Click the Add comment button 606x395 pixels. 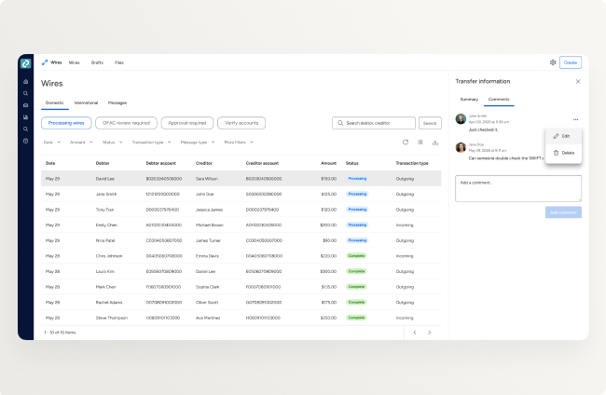pos(563,212)
